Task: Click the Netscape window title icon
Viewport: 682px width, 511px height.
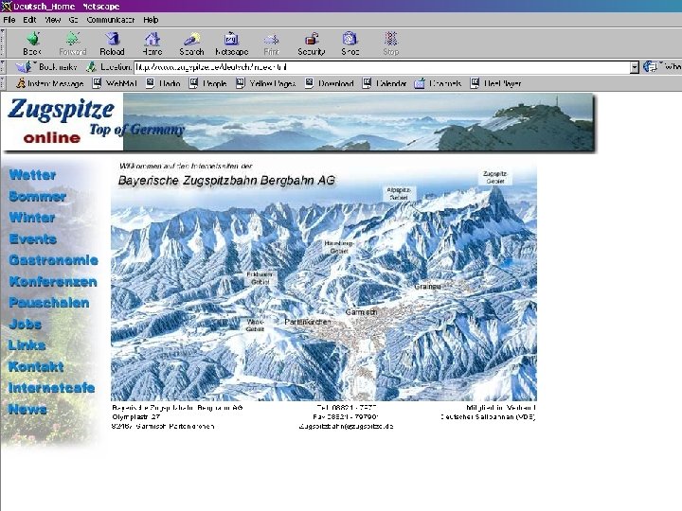Action: 6,6
